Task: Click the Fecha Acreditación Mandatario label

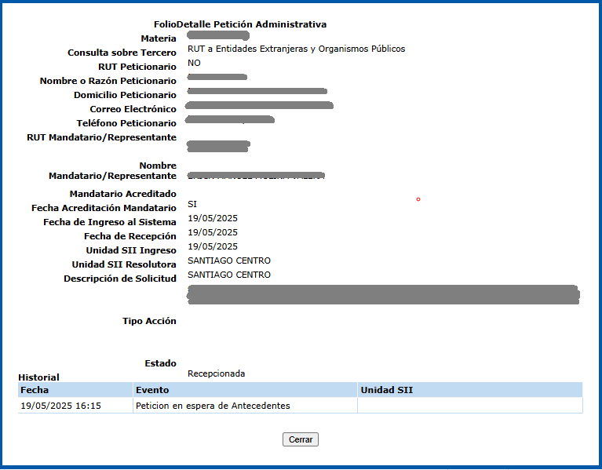Action: coord(104,208)
